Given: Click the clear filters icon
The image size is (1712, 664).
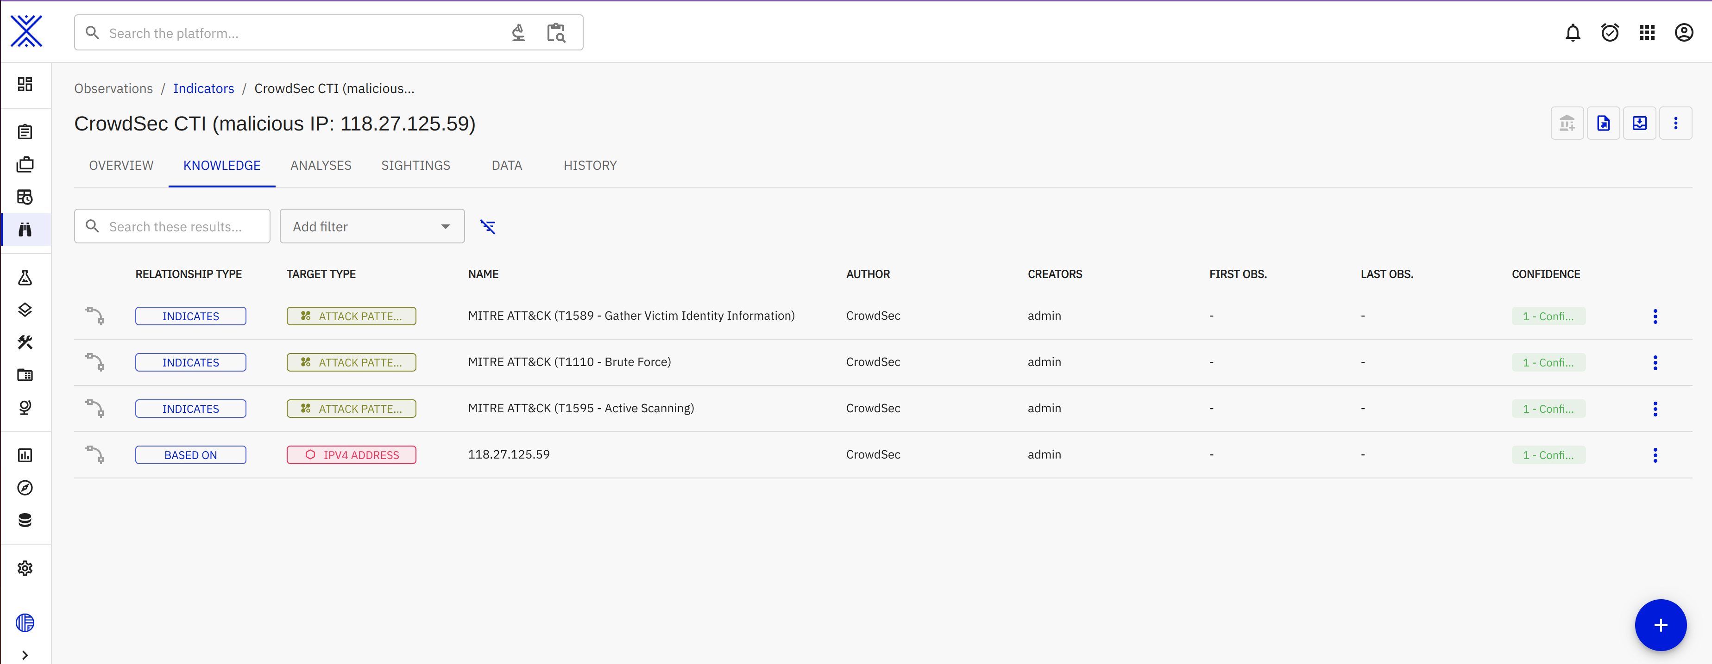Looking at the screenshot, I should click(488, 227).
